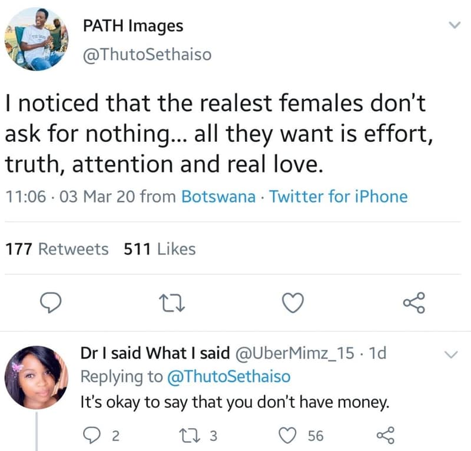Share the reply from Dr I said What I said
The height and width of the screenshot is (451, 471).
(x=386, y=436)
